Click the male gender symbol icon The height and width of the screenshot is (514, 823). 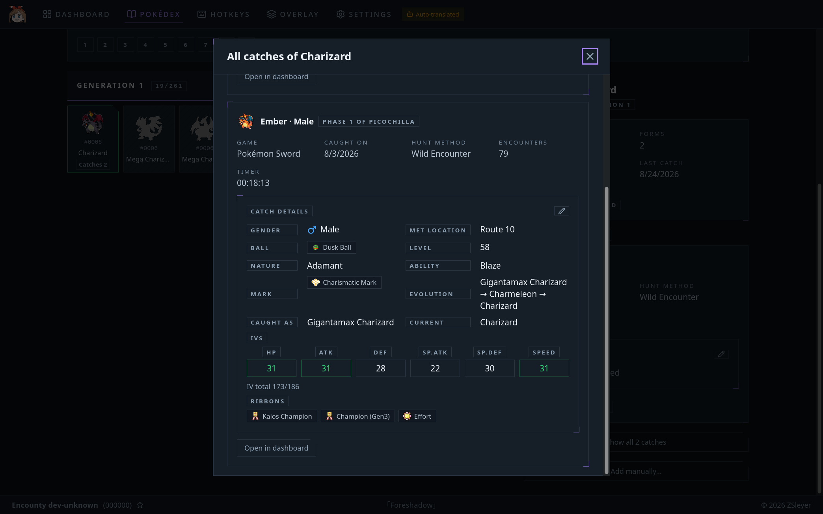312,230
